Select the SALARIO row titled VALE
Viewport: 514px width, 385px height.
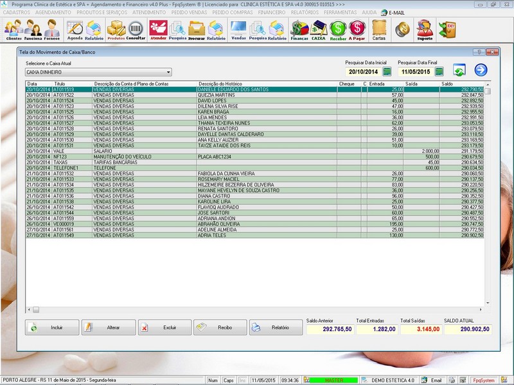[254, 151]
